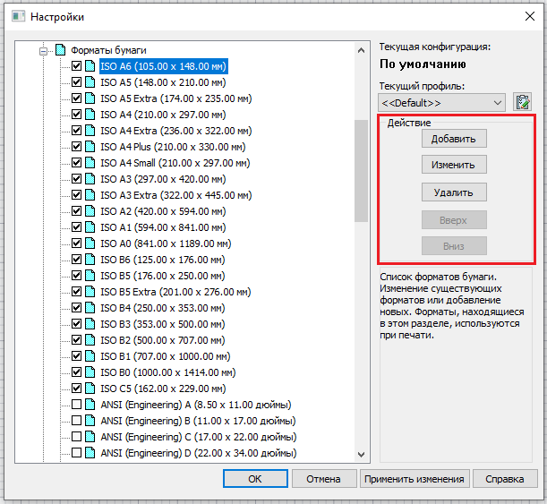This screenshot has height=504, width=547.
Task: Uncheck the ISO A5 paper format checkbox
Action: tap(76, 82)
